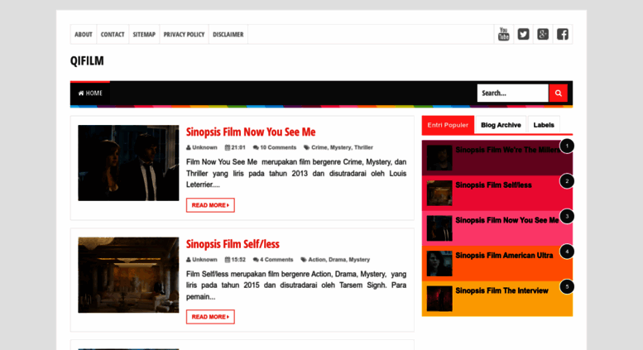Switch to the Entri Populer tab
The image size is (643, 350).
click(x=448, y=125)
